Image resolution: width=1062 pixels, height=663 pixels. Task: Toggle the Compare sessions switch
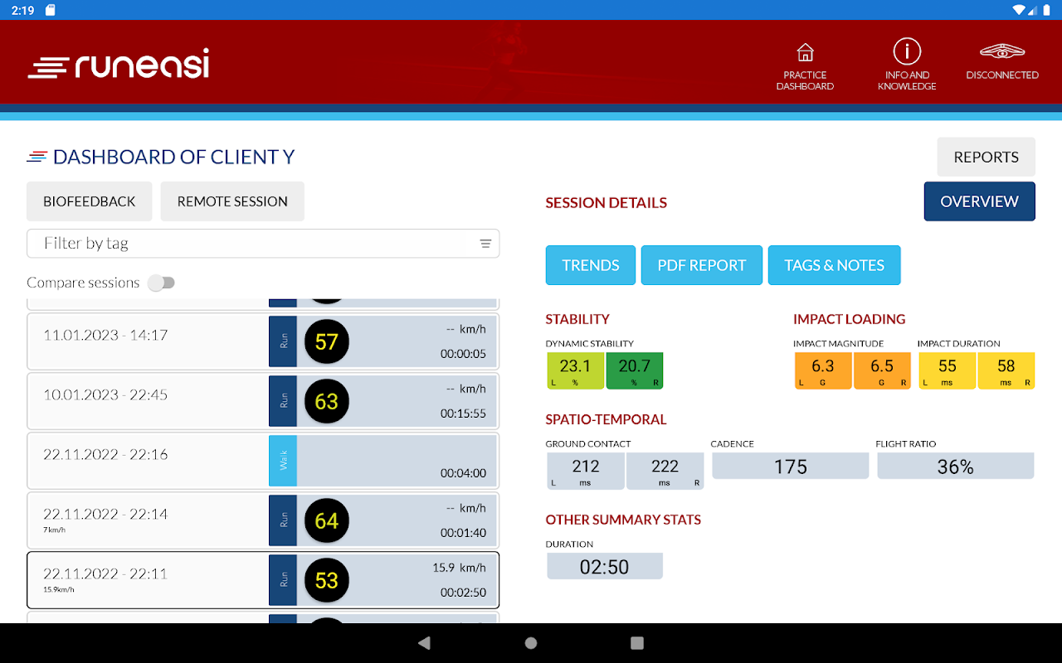point(162,283)
